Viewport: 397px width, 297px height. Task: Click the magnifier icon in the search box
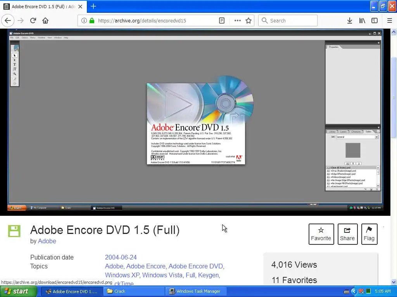tap(264, 21)
